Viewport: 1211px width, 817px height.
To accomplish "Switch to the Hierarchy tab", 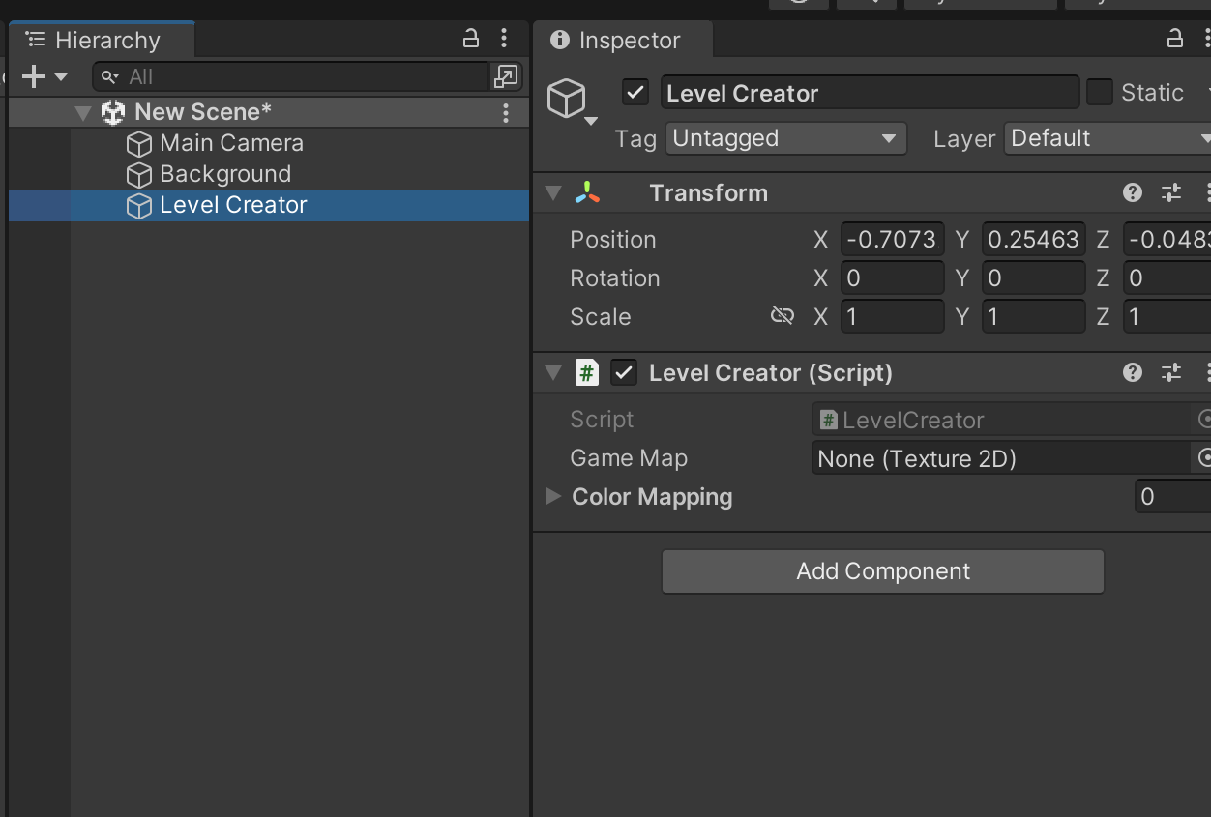I will (x=102, y=40).
